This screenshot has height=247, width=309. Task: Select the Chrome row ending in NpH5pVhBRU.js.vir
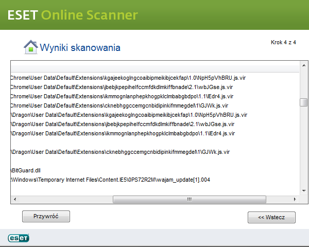click(x=156, y=78)
